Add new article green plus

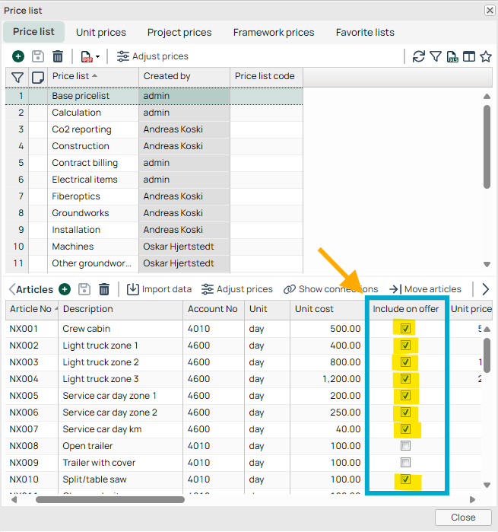[65, 289]
